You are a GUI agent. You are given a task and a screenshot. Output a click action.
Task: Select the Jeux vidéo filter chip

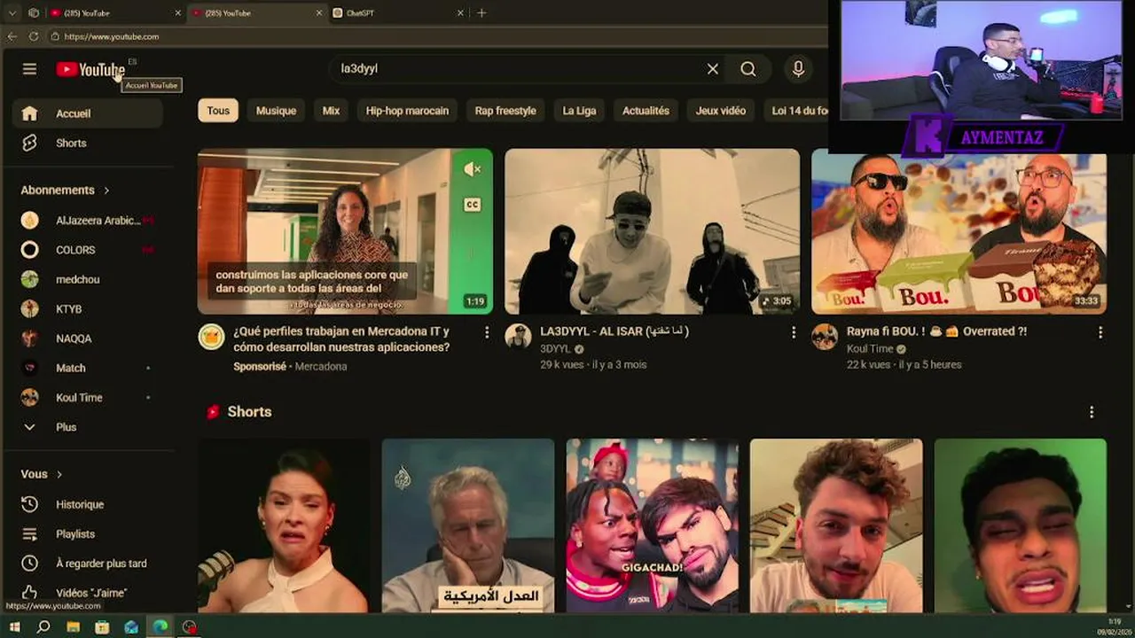pos(721,111)
